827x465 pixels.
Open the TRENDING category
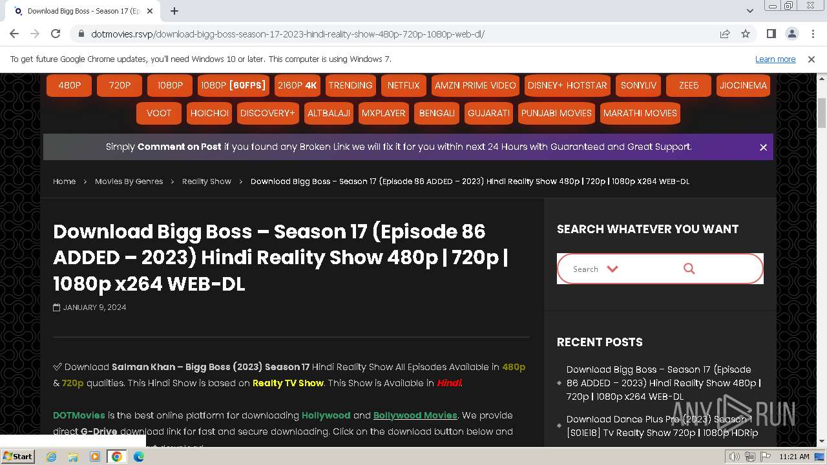pos(350,85)
